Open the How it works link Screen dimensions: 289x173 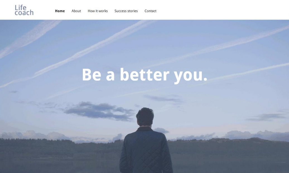point(98,11)
